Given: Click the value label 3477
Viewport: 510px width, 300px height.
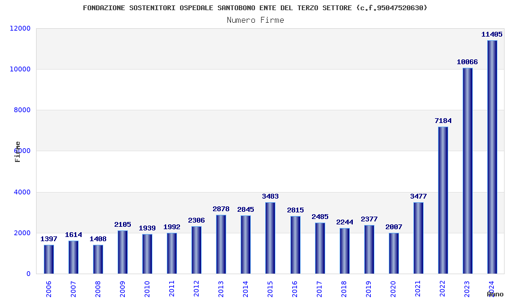Looking at the screenshot, I should click(418, 196).
